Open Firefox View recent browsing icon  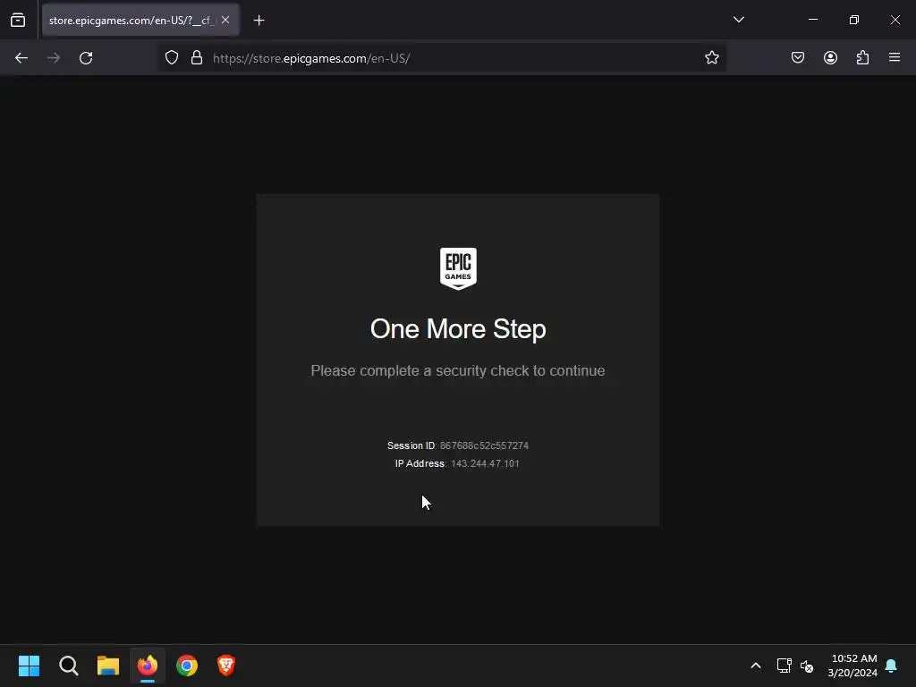tap(18, 20)
